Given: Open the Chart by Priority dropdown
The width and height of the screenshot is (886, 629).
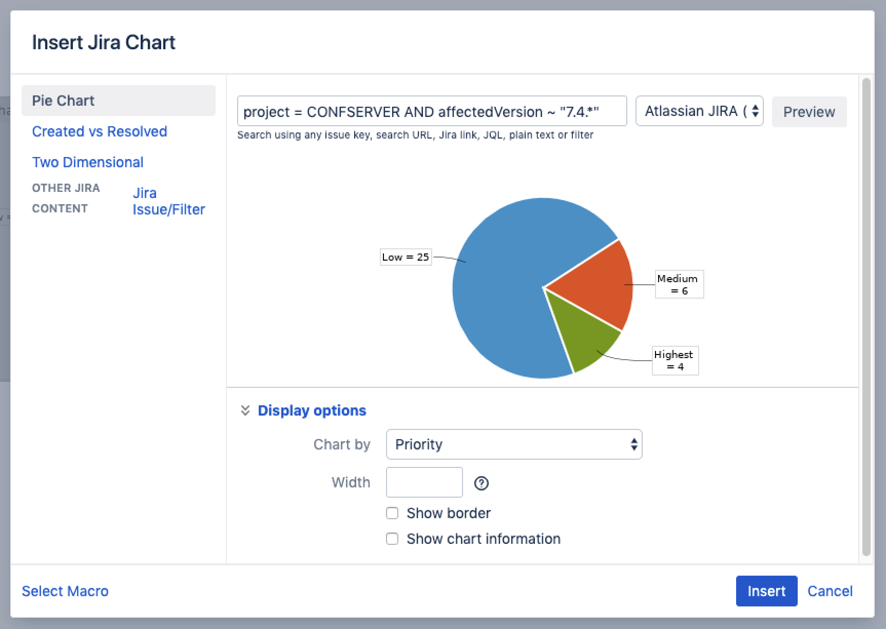Looking at the screenshot, I should point(514,444).
